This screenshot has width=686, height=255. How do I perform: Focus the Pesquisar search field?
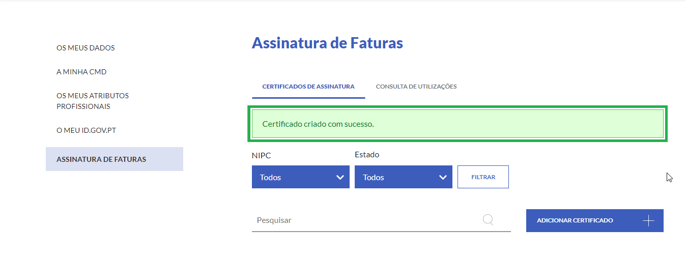(x=366, y=220)
